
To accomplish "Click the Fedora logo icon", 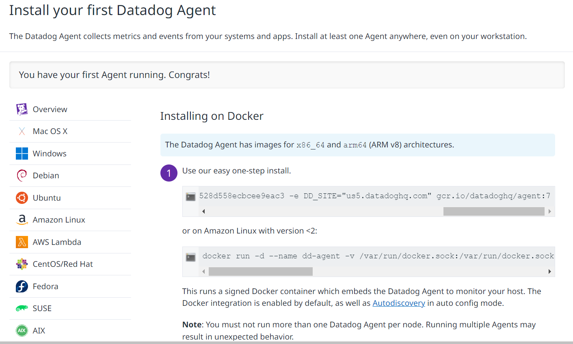I will [x=22, y=286].
